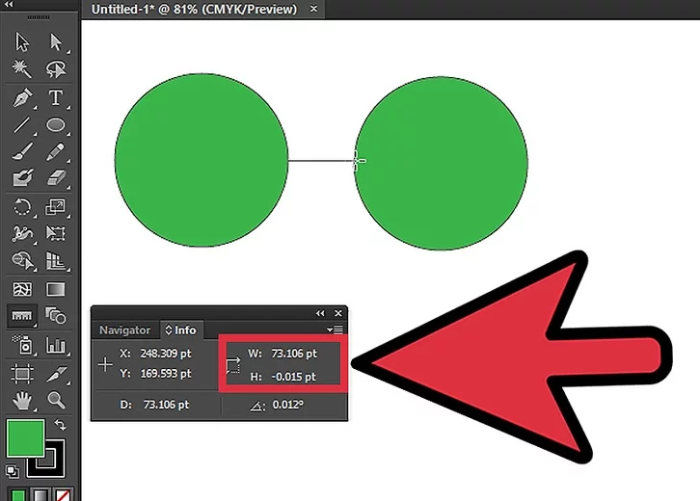Select the Mesh tool
The height and width of the screenshot is (501, 700).
click(x=22, y=290)
